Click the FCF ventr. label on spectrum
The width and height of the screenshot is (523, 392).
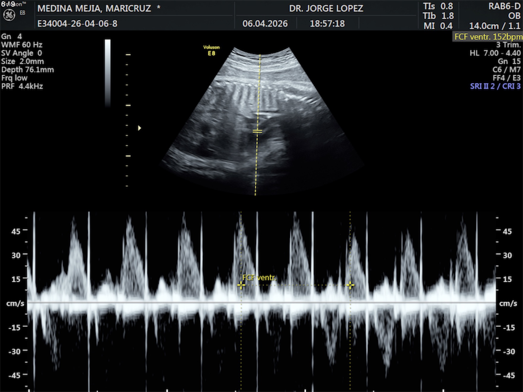click(x=259, y=278)
